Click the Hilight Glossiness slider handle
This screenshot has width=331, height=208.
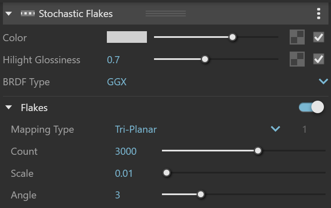[205, 59]
